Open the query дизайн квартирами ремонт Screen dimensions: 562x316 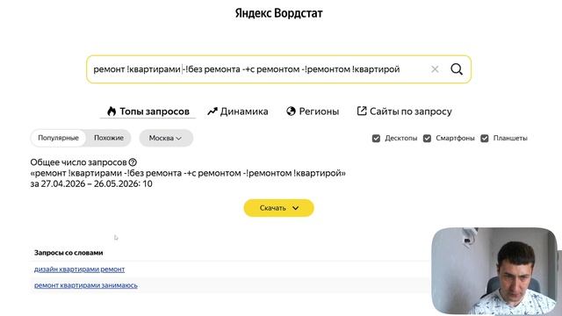(x=80, y=269)
